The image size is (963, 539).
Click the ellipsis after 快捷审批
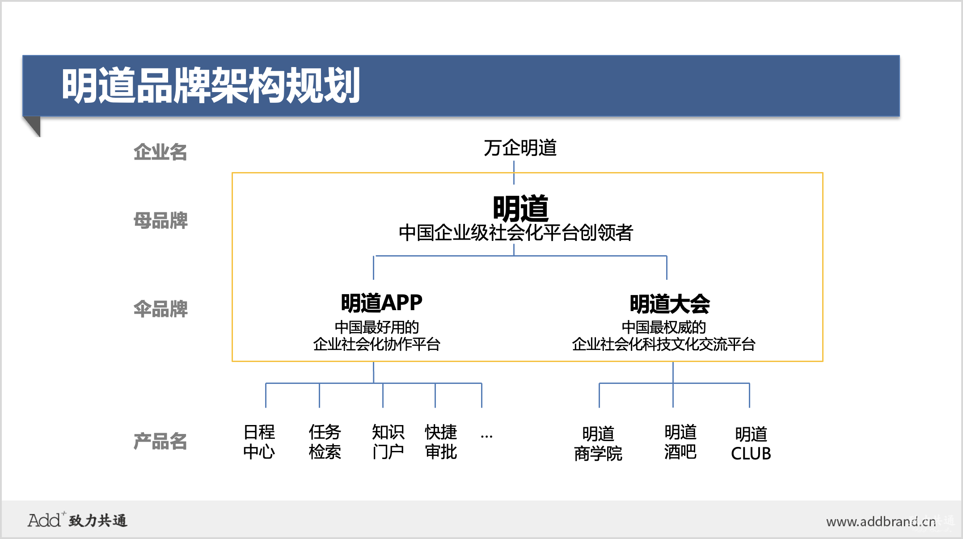486,435
